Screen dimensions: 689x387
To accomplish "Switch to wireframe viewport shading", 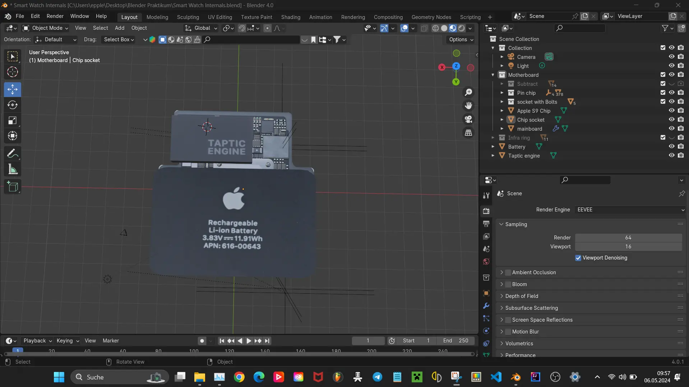I will coord(435,28).
